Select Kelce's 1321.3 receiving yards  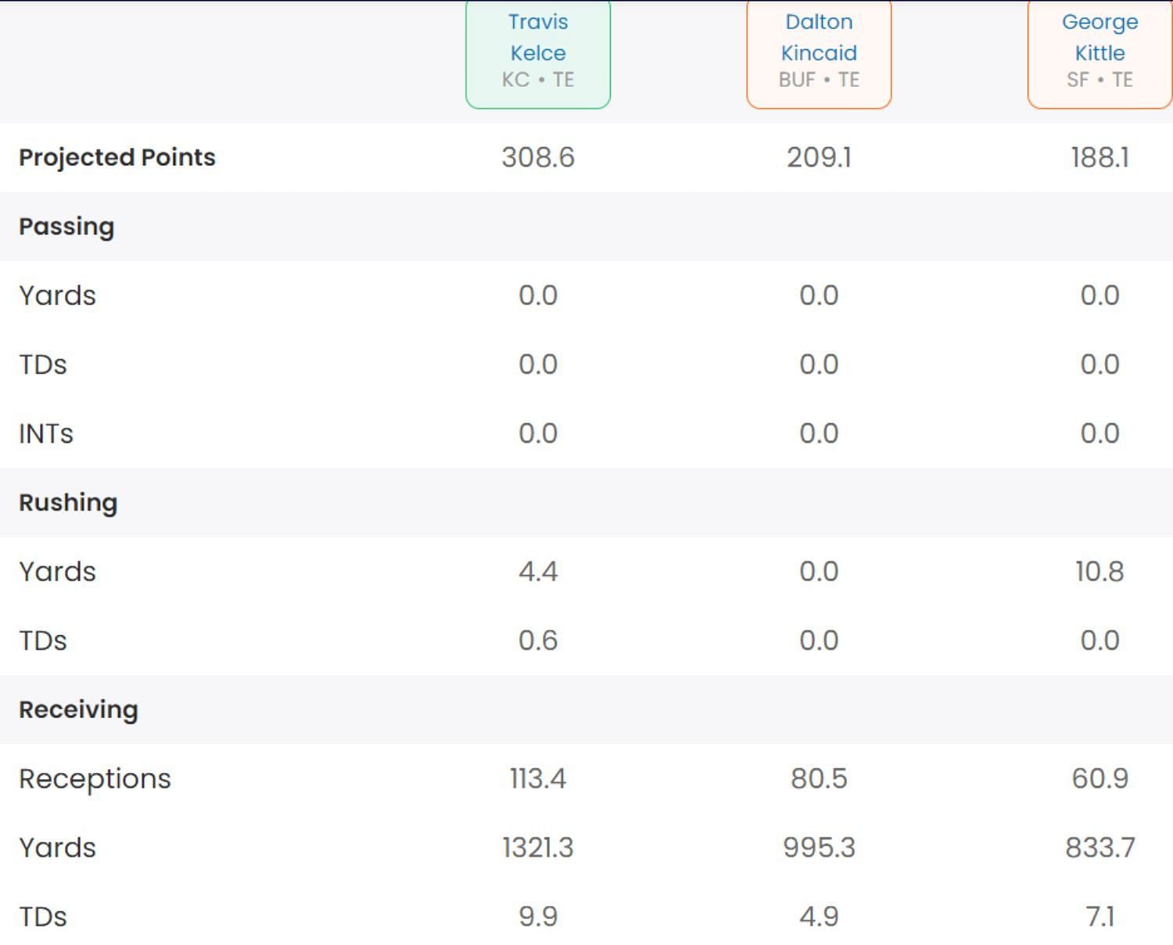pos(538,848)
